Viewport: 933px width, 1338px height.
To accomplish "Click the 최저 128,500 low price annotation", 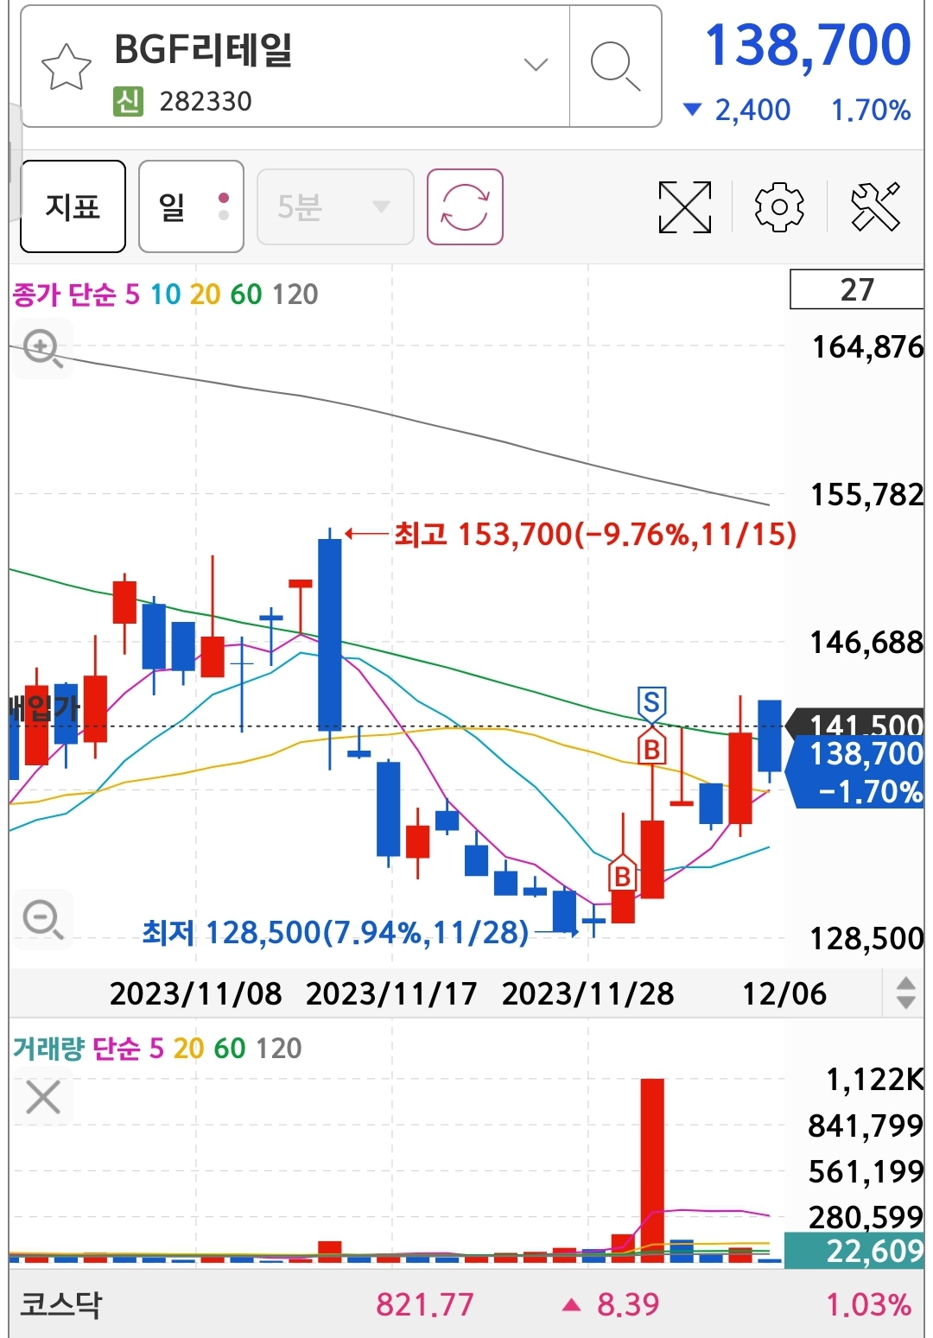I will (335, 933).
